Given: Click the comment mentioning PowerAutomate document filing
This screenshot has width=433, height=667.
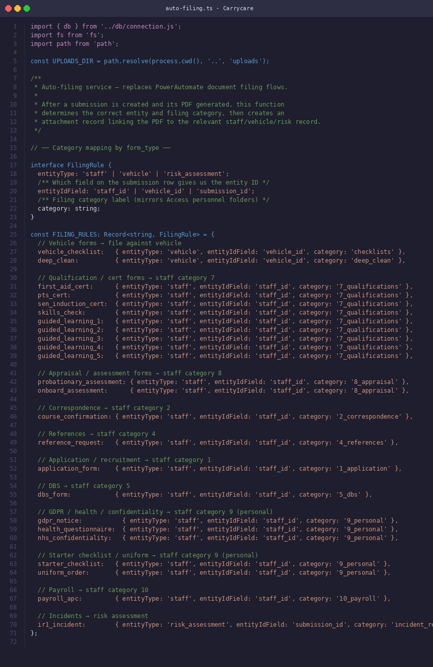Looking at the screenshot, I should pyautogui.click(x=161, y=87).
